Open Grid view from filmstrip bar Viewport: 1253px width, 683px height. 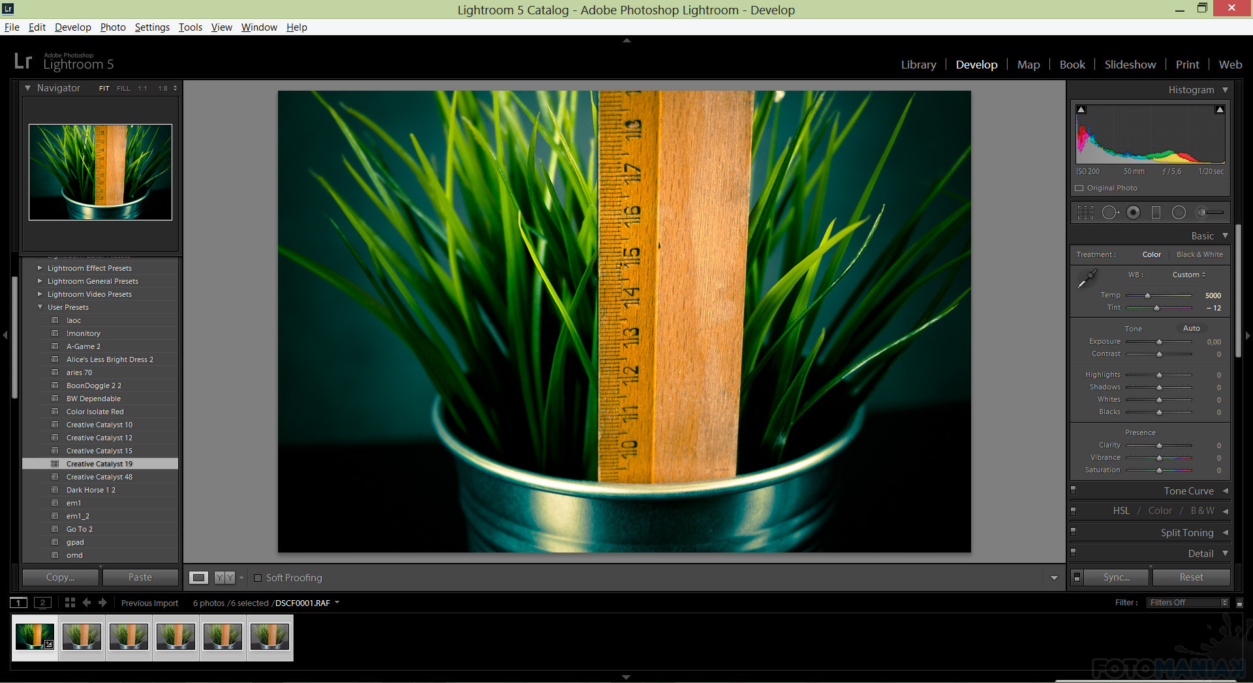pos(70,603)
